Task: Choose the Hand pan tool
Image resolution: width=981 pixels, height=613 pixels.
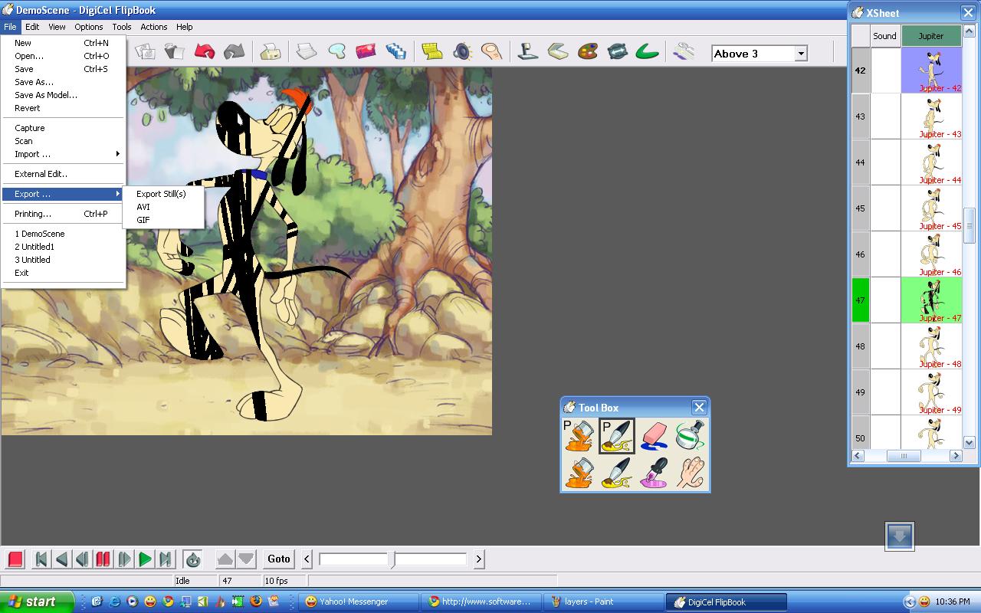Action: coord(691,472)
